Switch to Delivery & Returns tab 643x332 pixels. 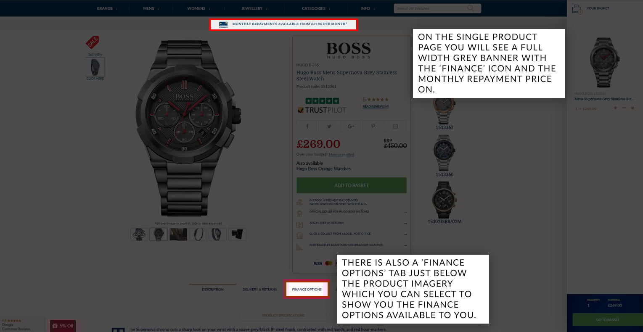[259, 290]
